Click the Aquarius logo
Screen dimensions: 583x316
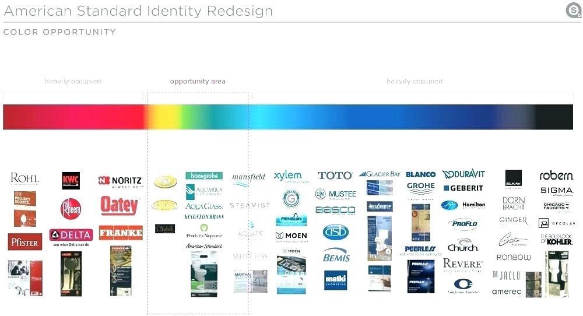pyautogui.click(x=204, y=191)
